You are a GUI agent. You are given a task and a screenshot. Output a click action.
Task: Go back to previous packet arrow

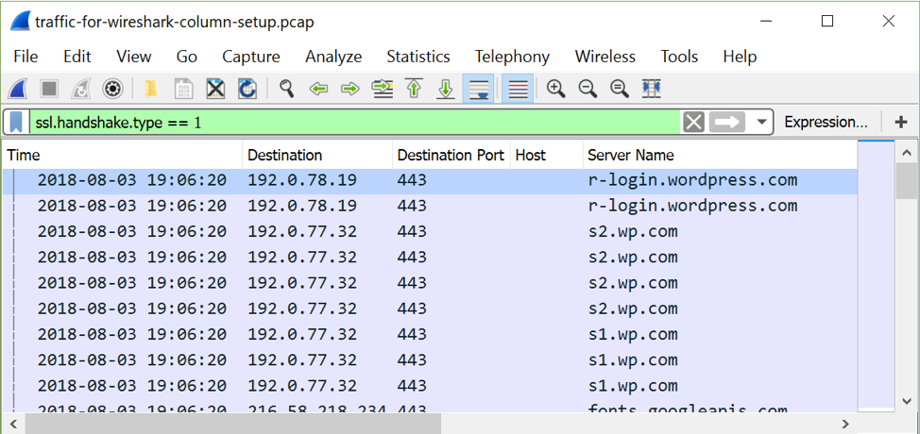pyautogui.click(x=318, y=89)
